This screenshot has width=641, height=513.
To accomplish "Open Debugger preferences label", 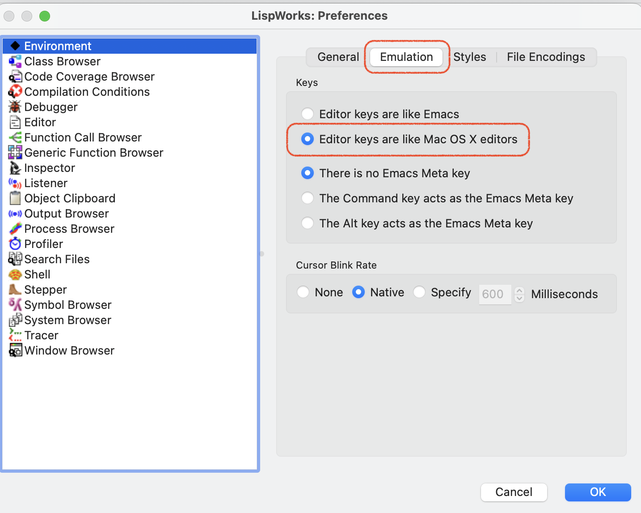I will 51,107.
